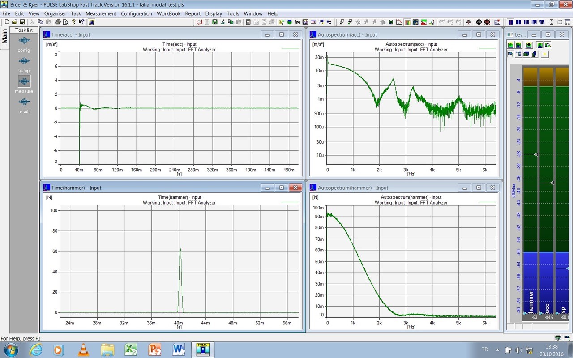Image resolution: width=573 pixels, height=358 pixels.
Task: Click the Print icon in toolbar
Action: click(x=58, y=22)
